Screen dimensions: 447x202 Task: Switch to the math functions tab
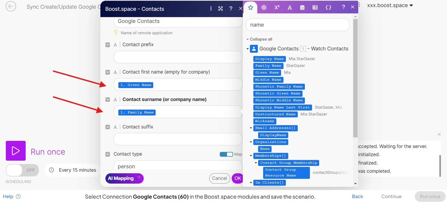(x=277, y=8)
